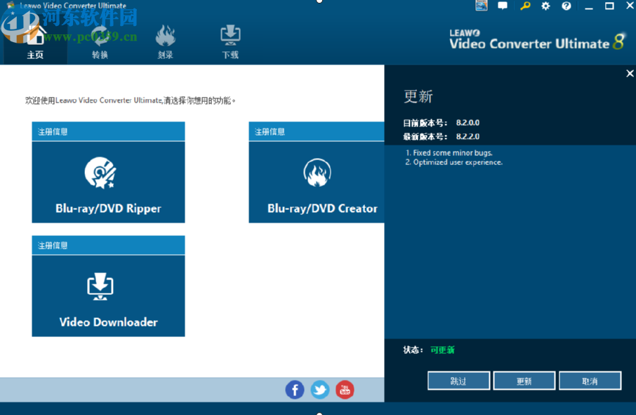Click the 取消 cancel button
This screenshot has width=636, height=415.
click(590, 381)
